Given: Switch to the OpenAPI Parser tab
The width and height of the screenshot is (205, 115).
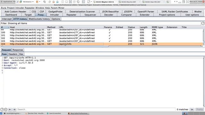Looking at the screenshot, I should [146, 11].
